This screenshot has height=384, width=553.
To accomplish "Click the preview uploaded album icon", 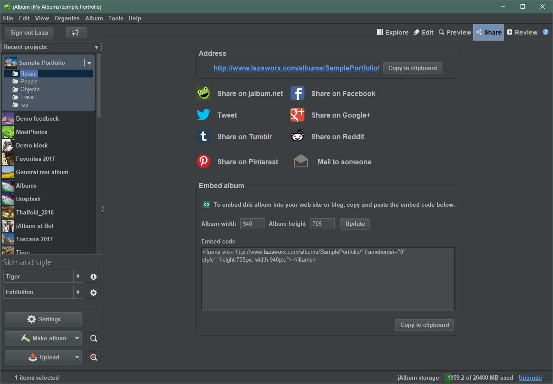I will click(94, 358).
